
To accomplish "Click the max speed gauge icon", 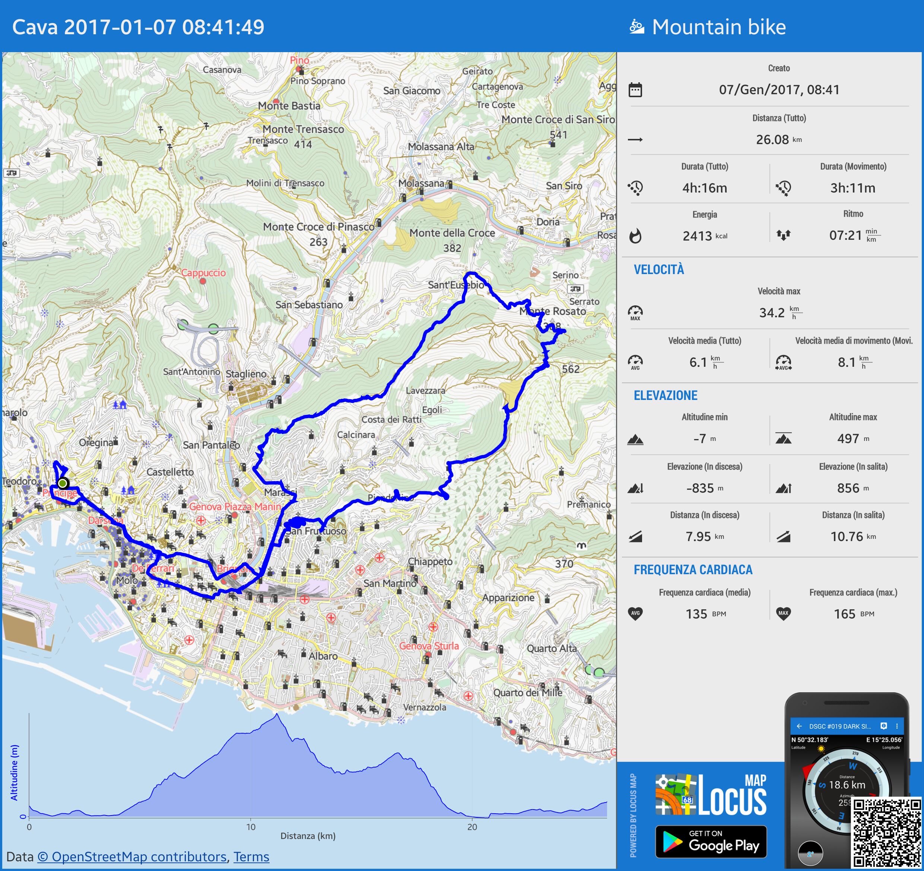I will 635,312.
